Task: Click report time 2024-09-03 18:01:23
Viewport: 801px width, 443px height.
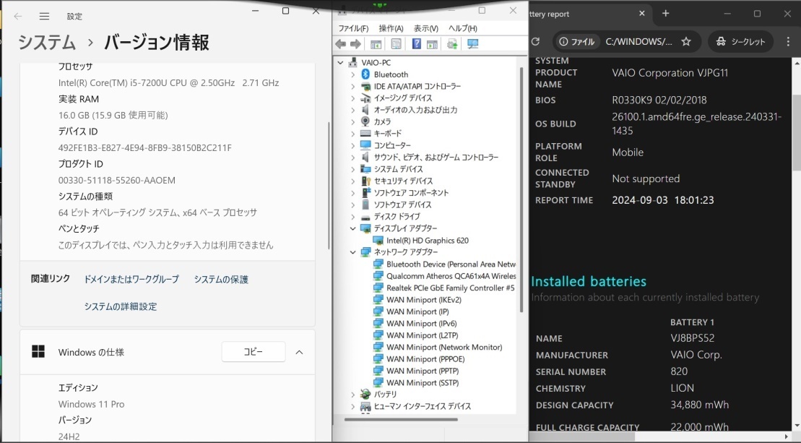Action: pos(663,200)
